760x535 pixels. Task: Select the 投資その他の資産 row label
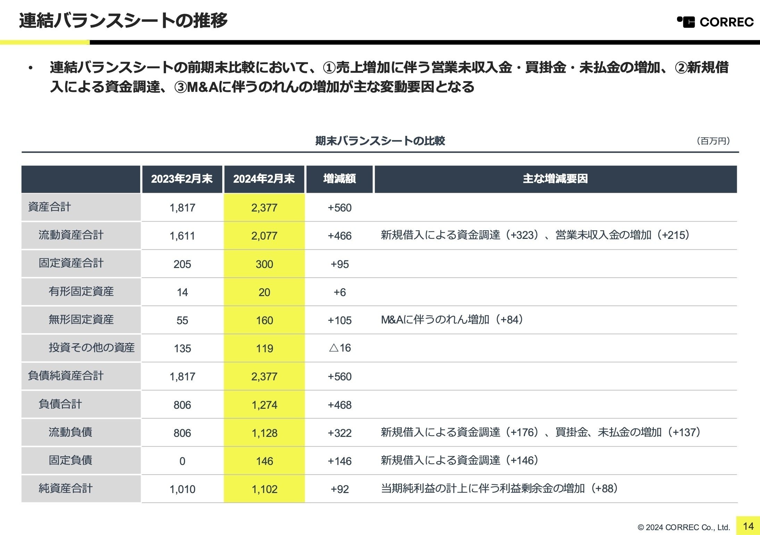pyautogui.click(x=92, y=348)
